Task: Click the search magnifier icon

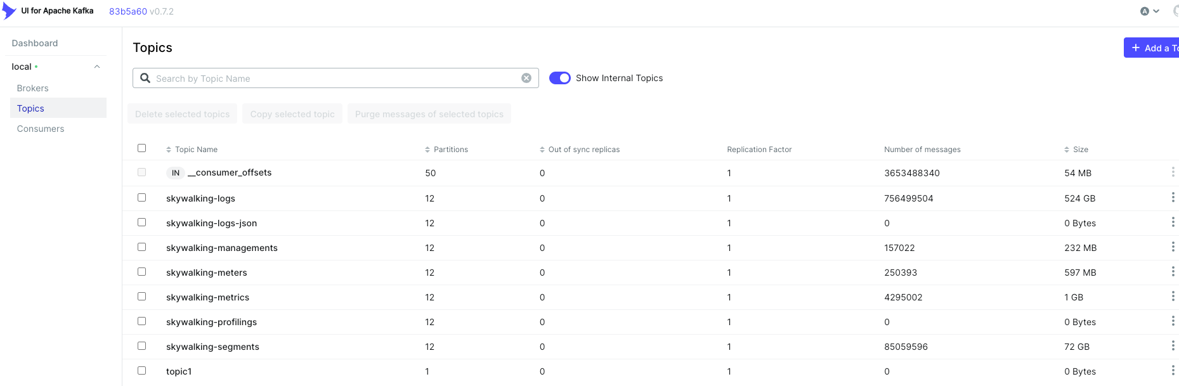Action: (x=145, y=78)
